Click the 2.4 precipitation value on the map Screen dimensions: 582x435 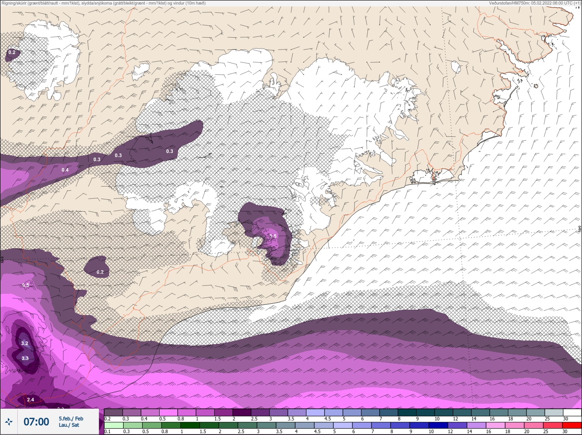point(30,400)
